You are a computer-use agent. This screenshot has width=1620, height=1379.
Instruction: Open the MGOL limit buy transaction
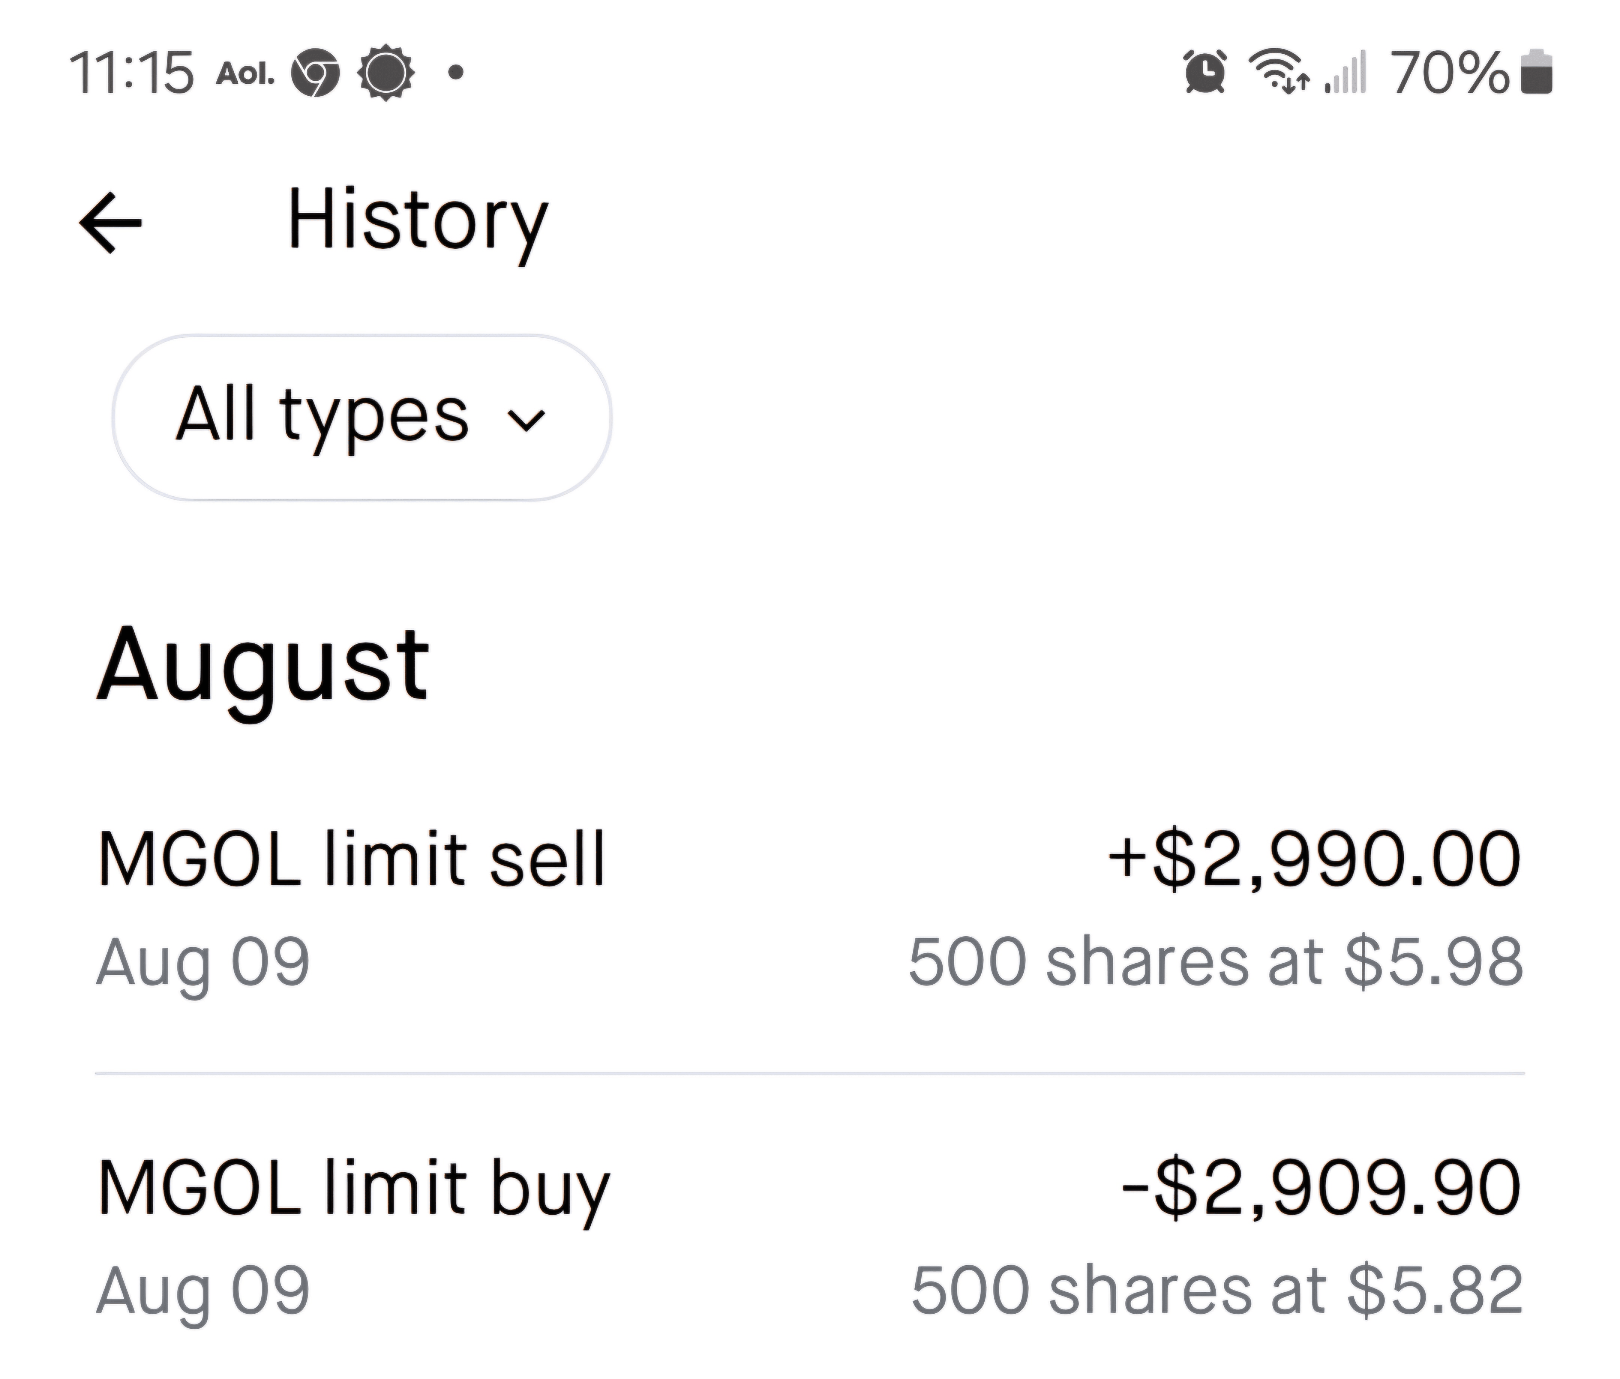353,1189
